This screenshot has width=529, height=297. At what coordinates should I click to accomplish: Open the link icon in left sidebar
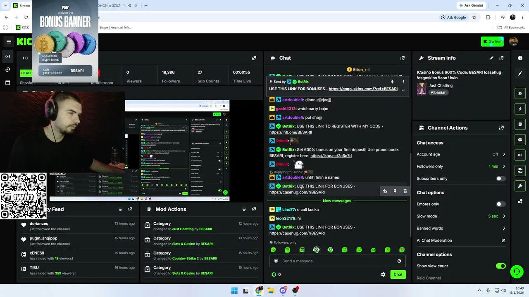8,69
